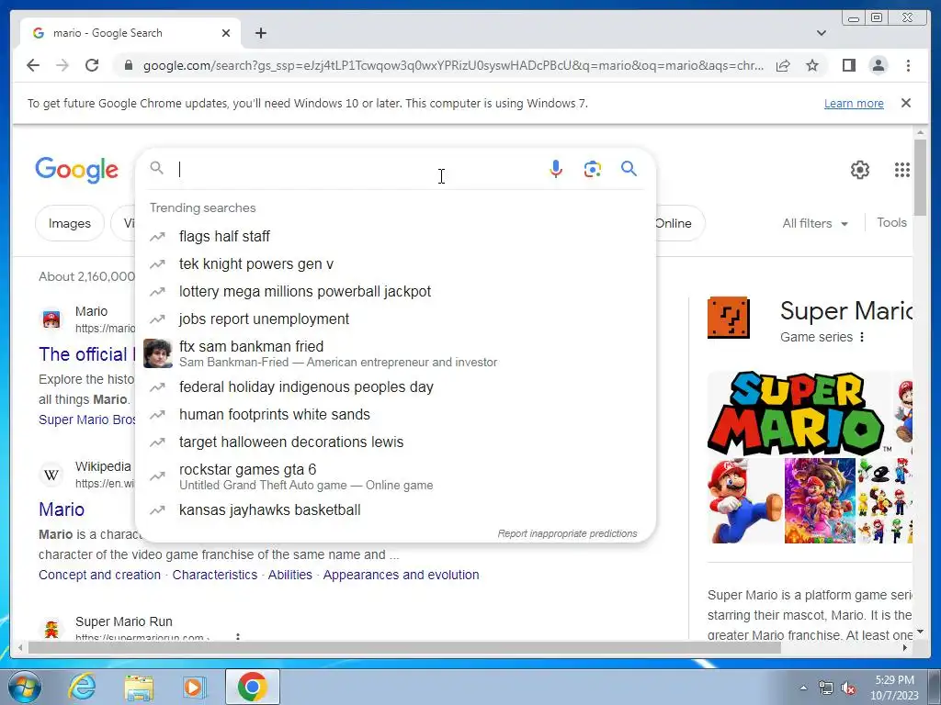Report inappropriate predictions link
Image resolution: width=941 pixels, height=705 pixels.
[567, 533]
